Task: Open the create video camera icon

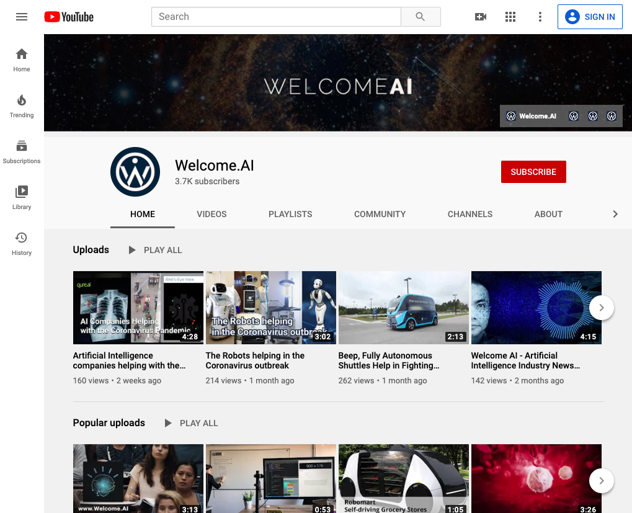Action: 481,17
